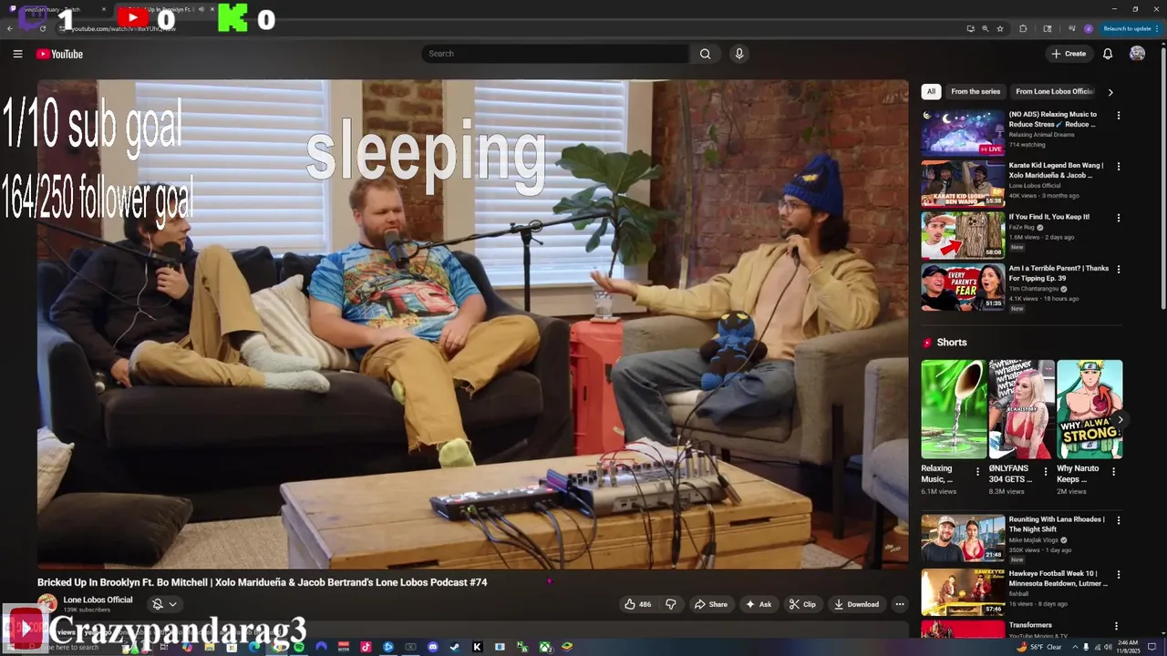Open 'Hawkeye Football Week 10' video
This screenshot has height=656, width=1167.
(963, 590)
